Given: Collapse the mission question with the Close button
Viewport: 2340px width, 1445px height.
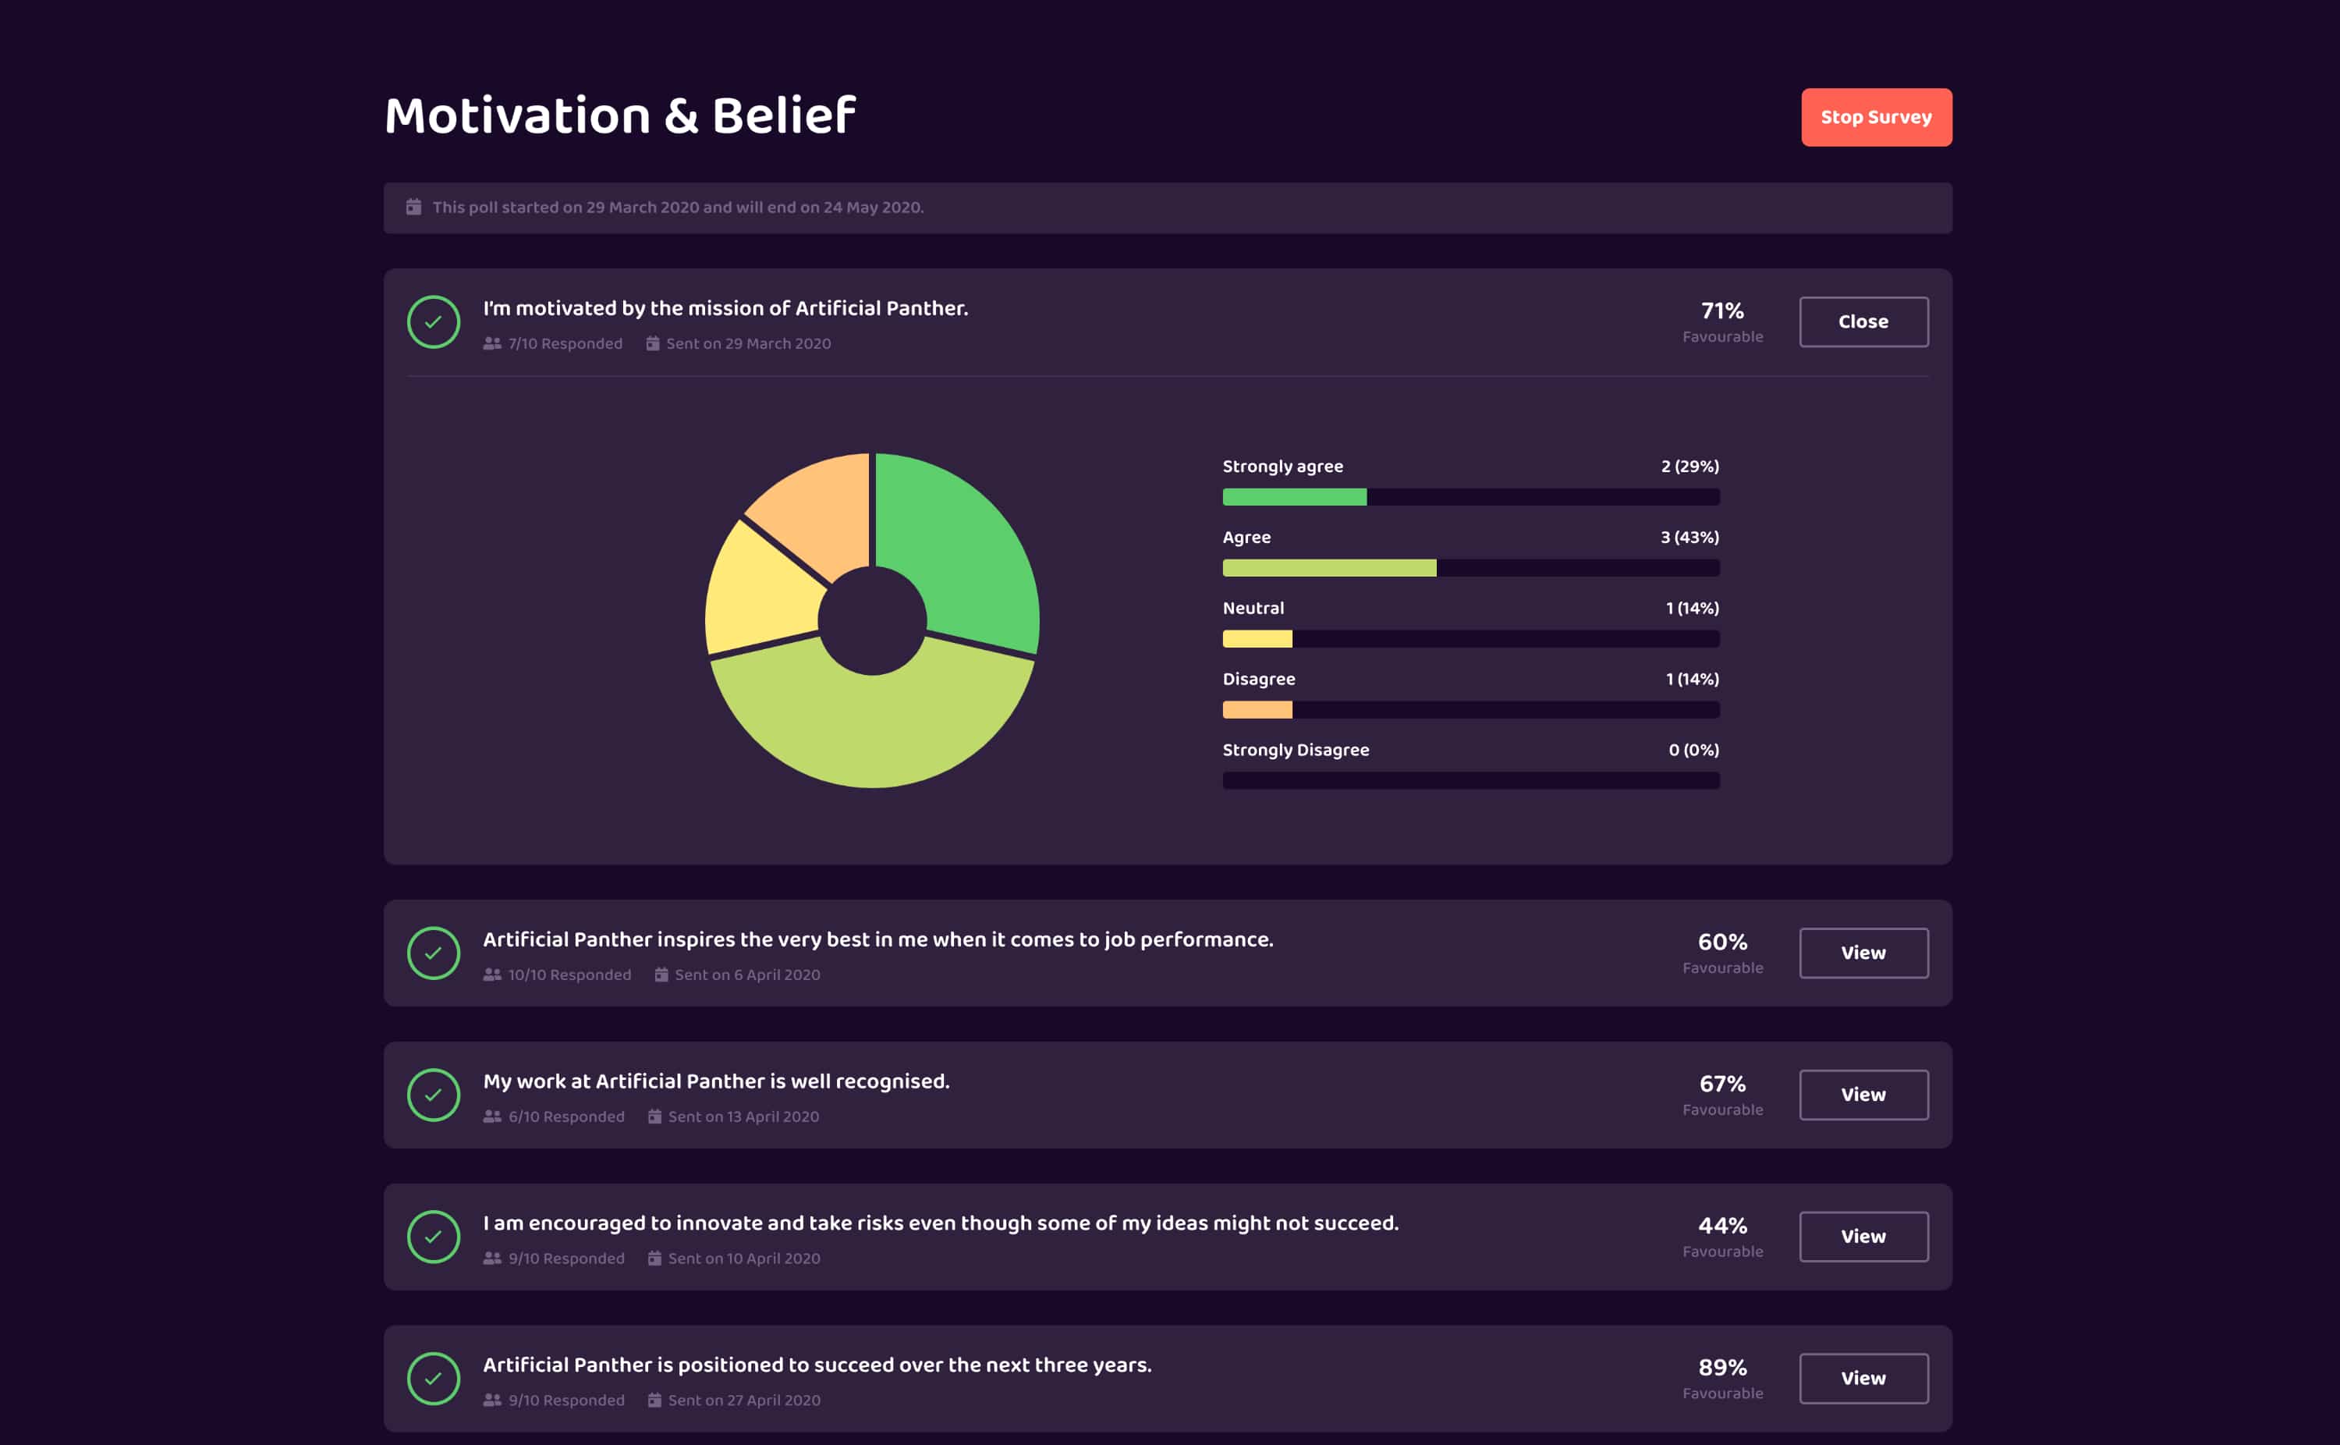Looking at the screenshot, I should coord(1863,322).
